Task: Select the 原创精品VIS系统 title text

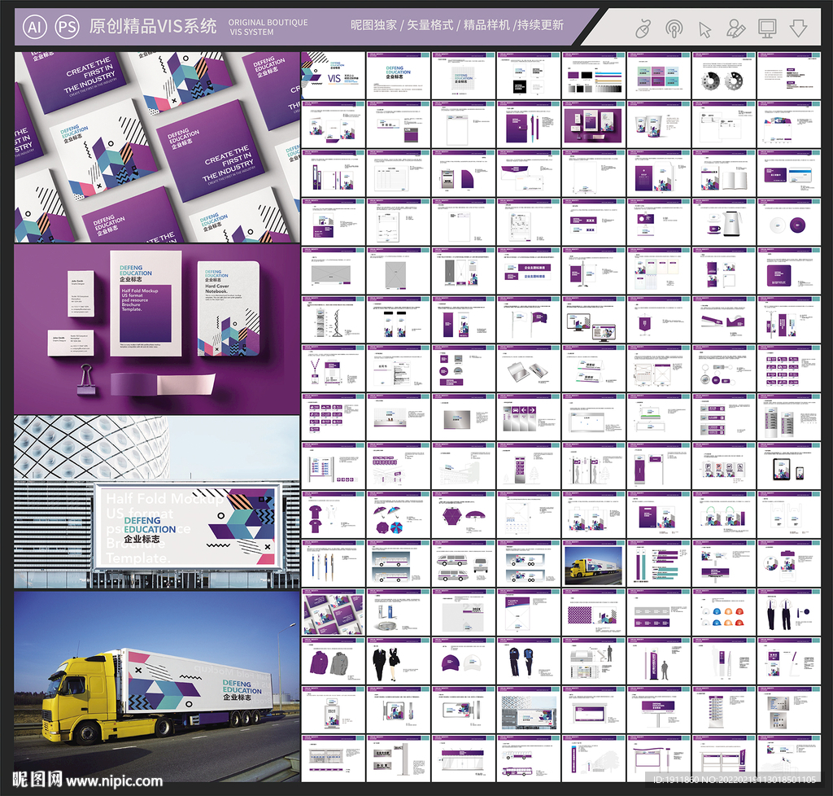Action: click(152, 26)
